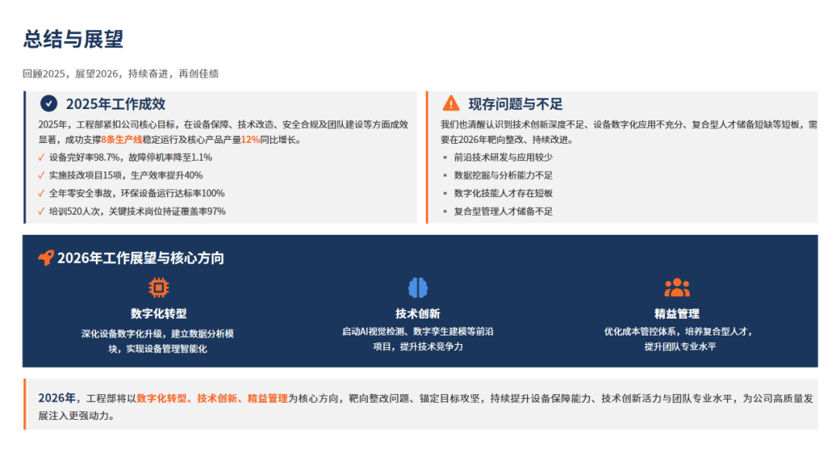Click the rocket icon beside 2026年工作展望
836x470 pixels.
(x=46, y=258)
